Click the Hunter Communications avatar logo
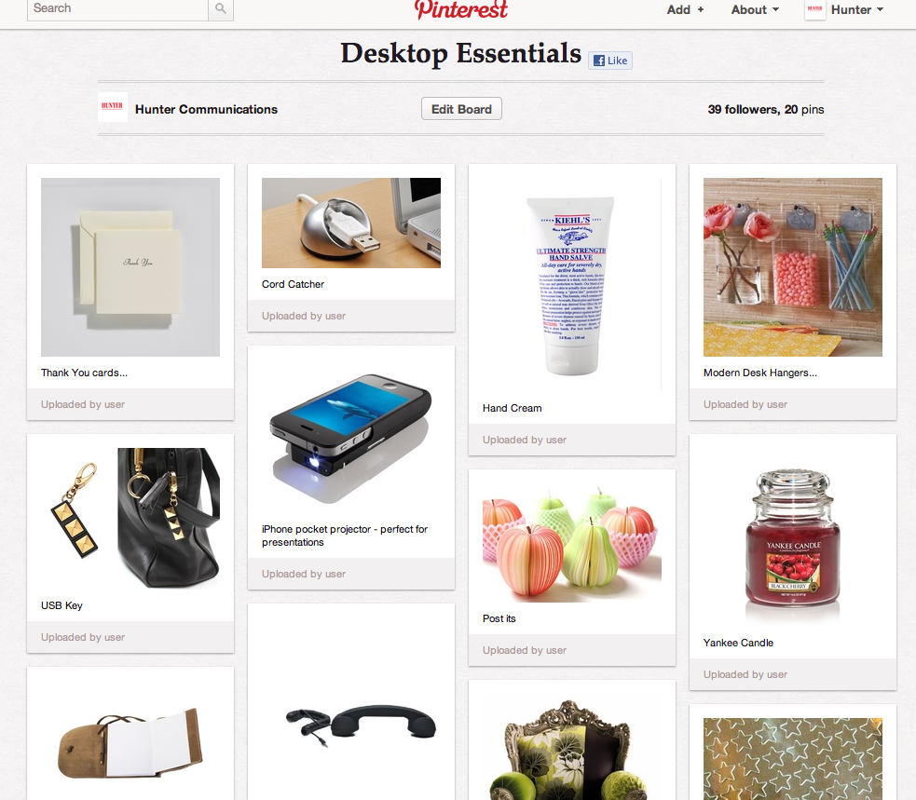 click(x=113, y=107)
